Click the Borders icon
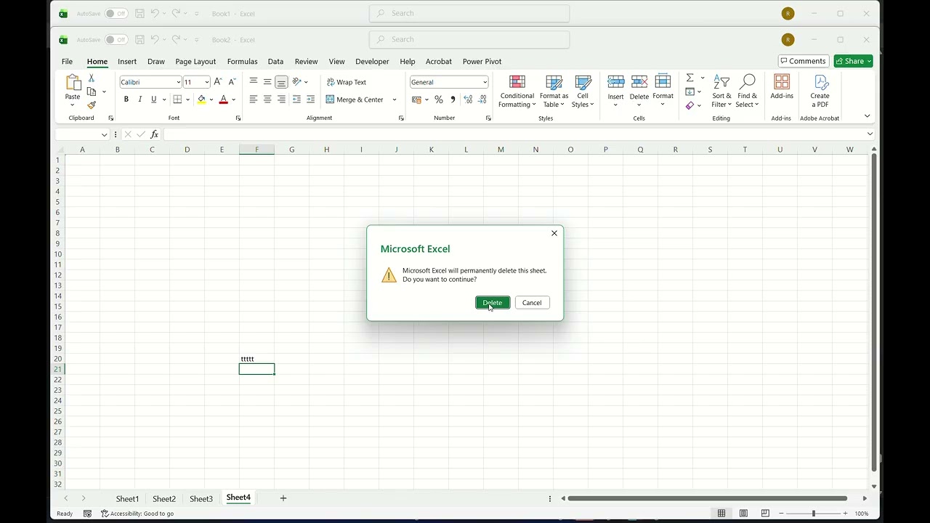Image resolution: width=930 pixels, height=523 pixels. [x=177, y=100]
